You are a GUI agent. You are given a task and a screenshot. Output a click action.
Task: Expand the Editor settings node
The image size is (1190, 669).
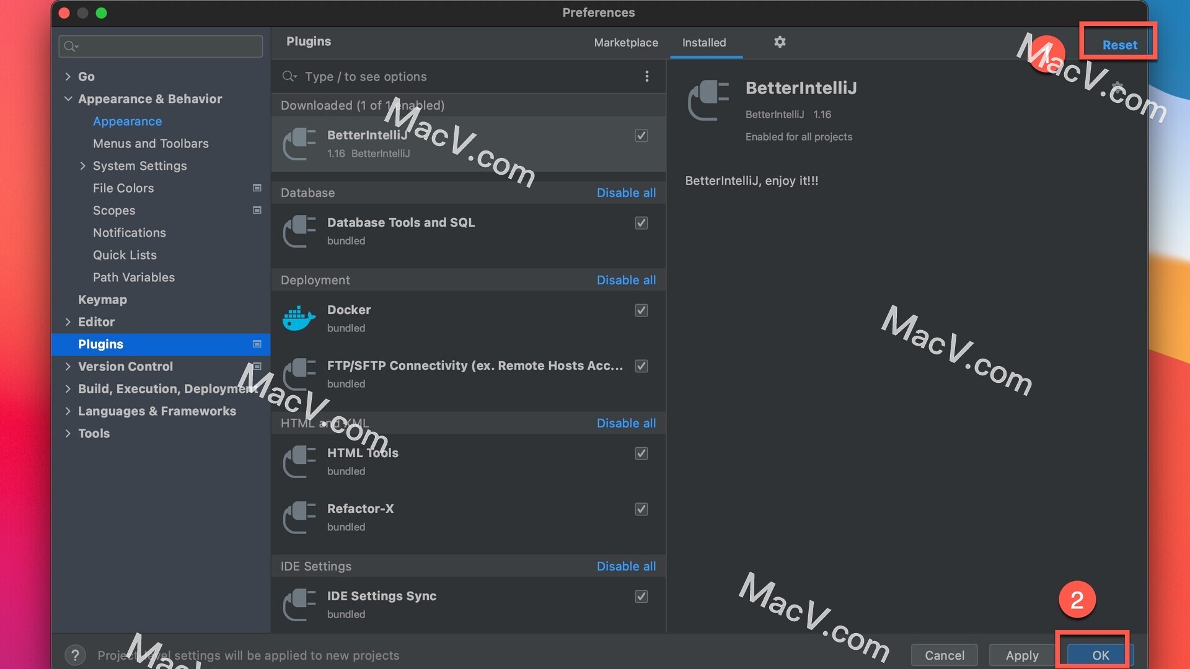[68, 321]
